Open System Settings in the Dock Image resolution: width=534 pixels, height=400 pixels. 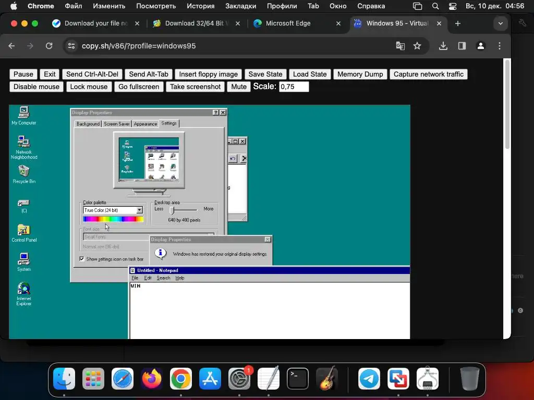click(x=239, y=379)
